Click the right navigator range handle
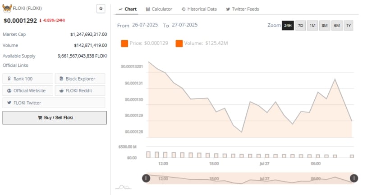The image size is (372, 195). (354, 178)
